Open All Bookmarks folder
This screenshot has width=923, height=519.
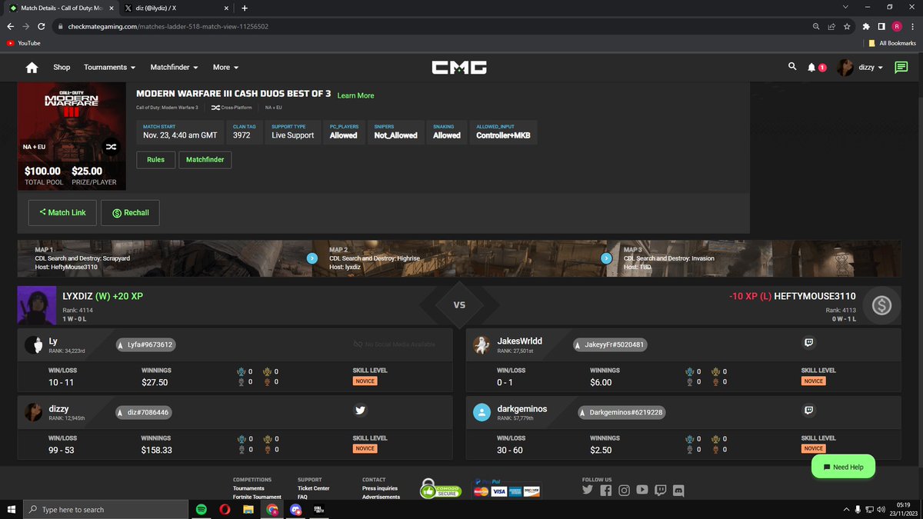[x=891, y=43]
